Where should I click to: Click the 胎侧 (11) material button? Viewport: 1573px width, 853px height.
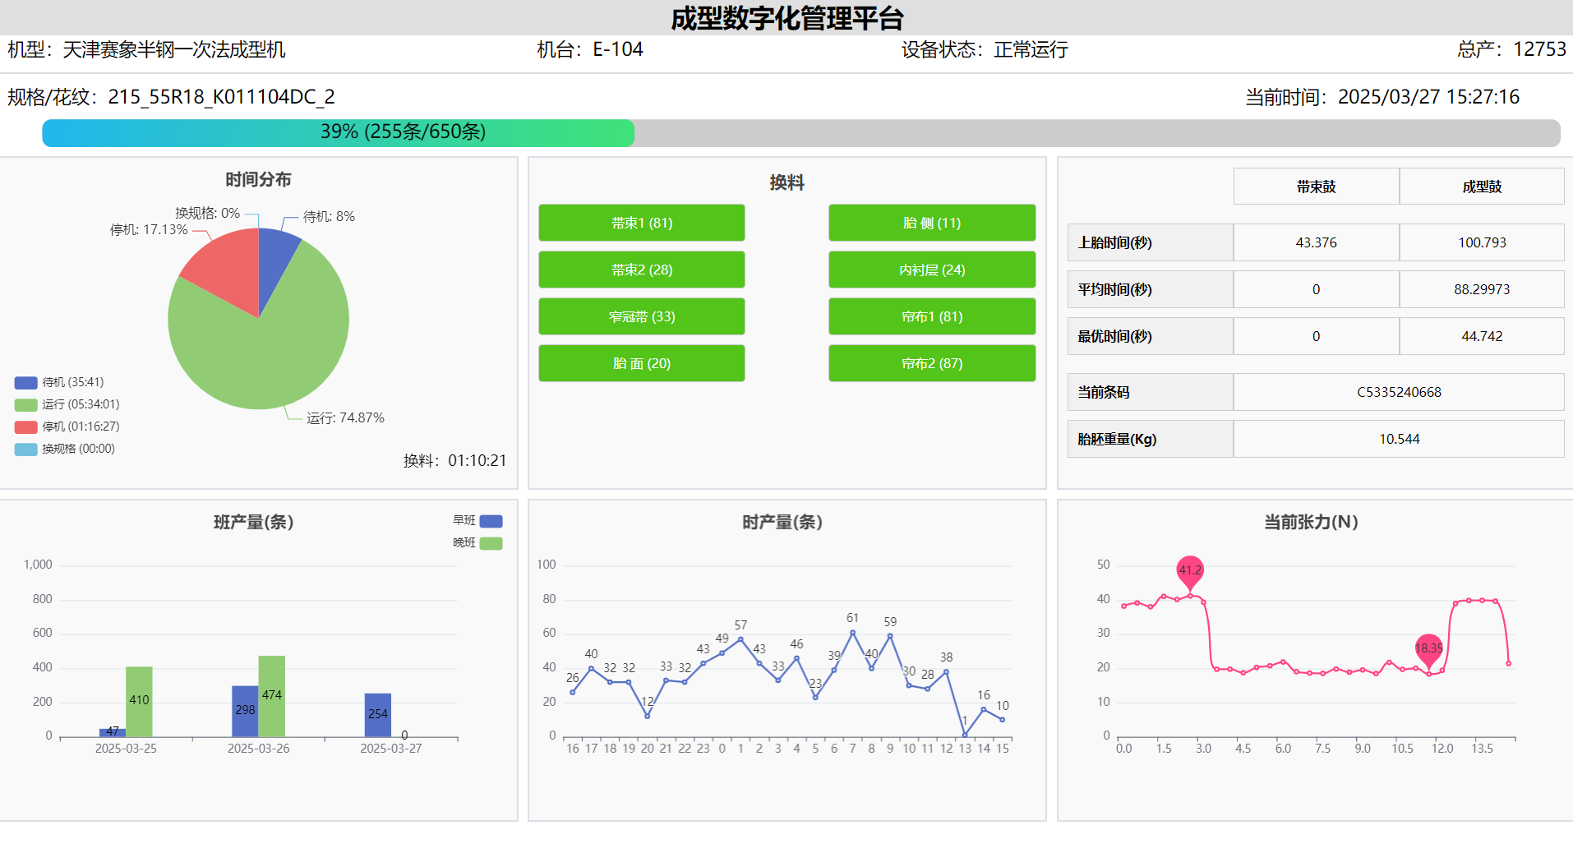click(x=931, y=223)
